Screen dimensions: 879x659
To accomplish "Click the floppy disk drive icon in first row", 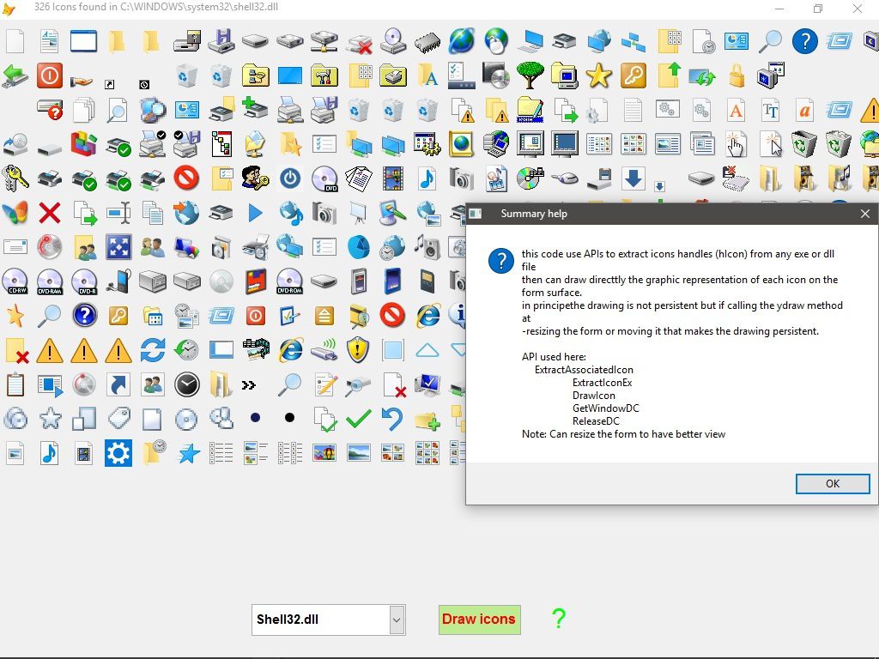I will coord(221,41).
